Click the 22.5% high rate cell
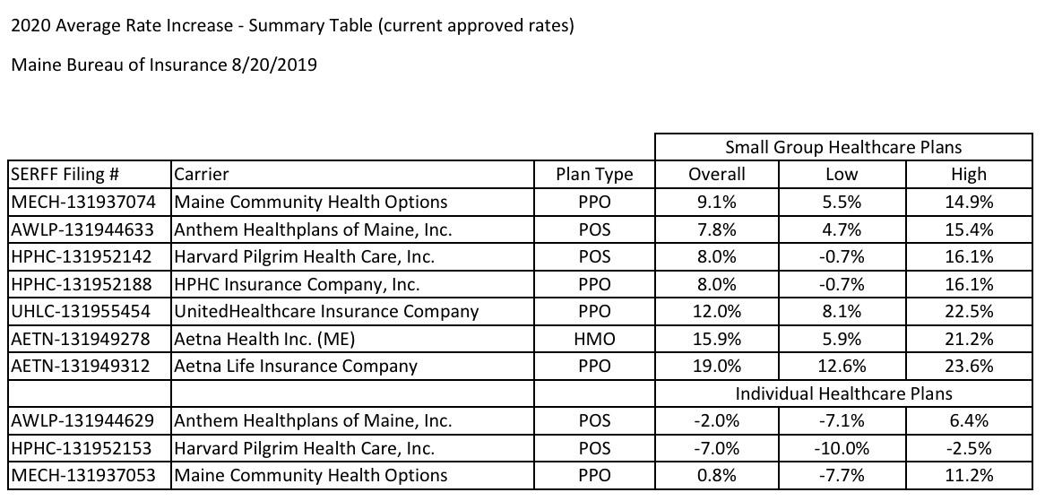This screenshot has height=501, width=1045. 969,311
